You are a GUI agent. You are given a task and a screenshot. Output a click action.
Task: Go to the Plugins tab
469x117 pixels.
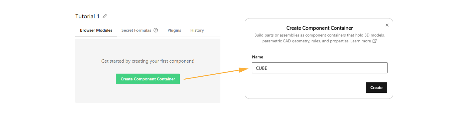point(174,30)
